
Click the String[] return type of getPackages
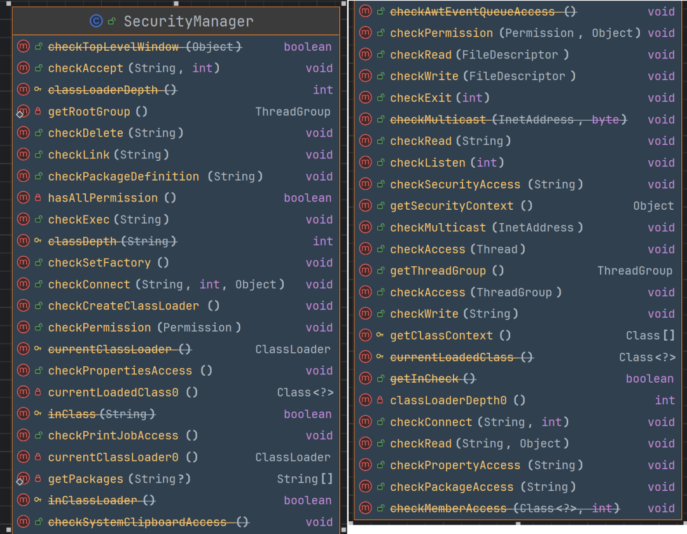tap(305, 479)
